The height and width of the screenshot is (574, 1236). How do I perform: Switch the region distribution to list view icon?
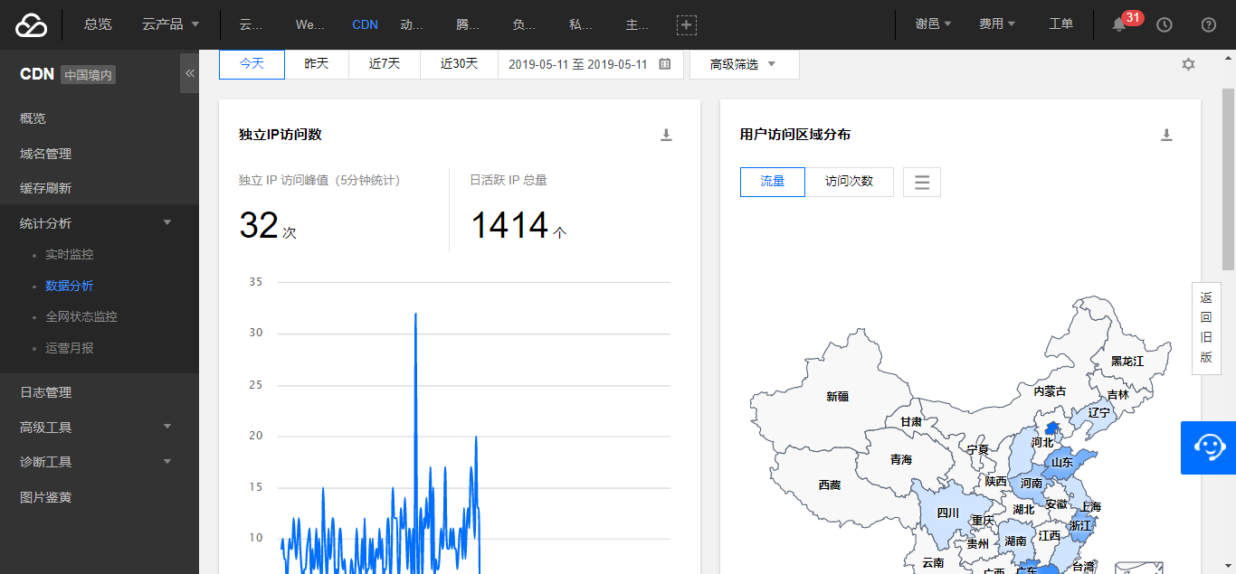[x=922, y=182]
